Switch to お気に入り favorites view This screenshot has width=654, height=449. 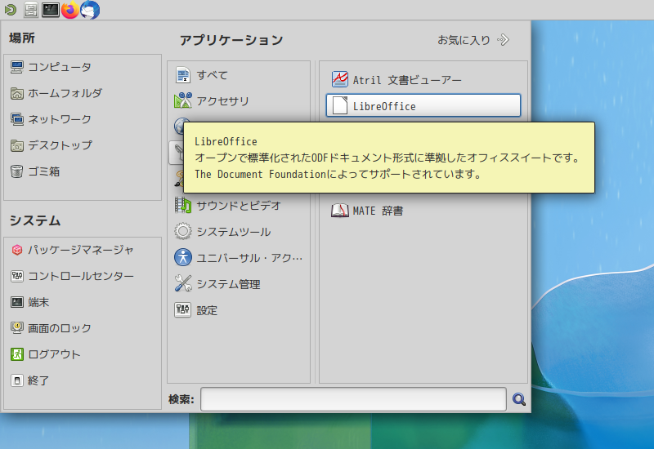click(473, 40)
